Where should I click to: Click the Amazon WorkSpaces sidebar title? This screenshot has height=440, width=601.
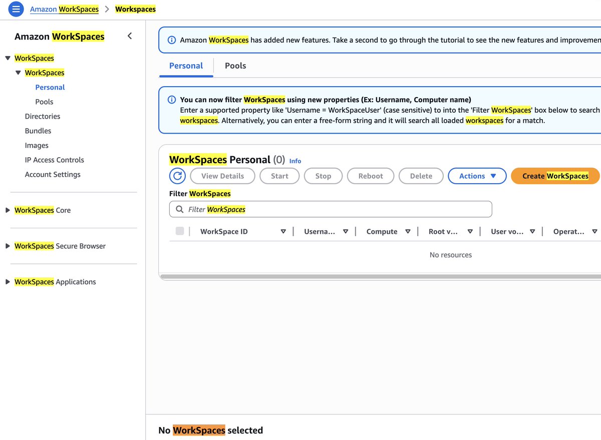[x=60, y=37]
